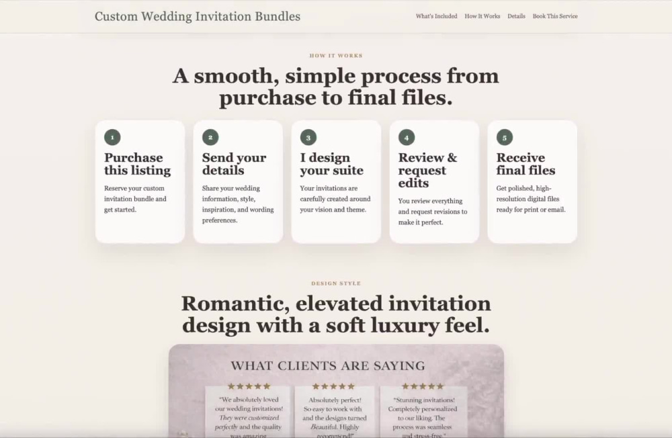
Task: Click the 'HOW IT WORKS' section label
Action: pos(336,56)
